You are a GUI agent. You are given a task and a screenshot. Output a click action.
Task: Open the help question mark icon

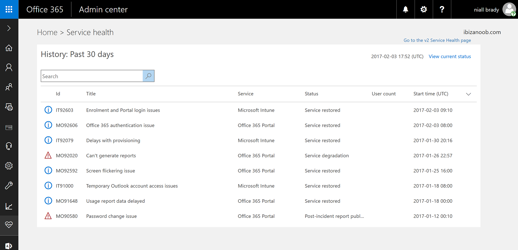click(442, 9)
